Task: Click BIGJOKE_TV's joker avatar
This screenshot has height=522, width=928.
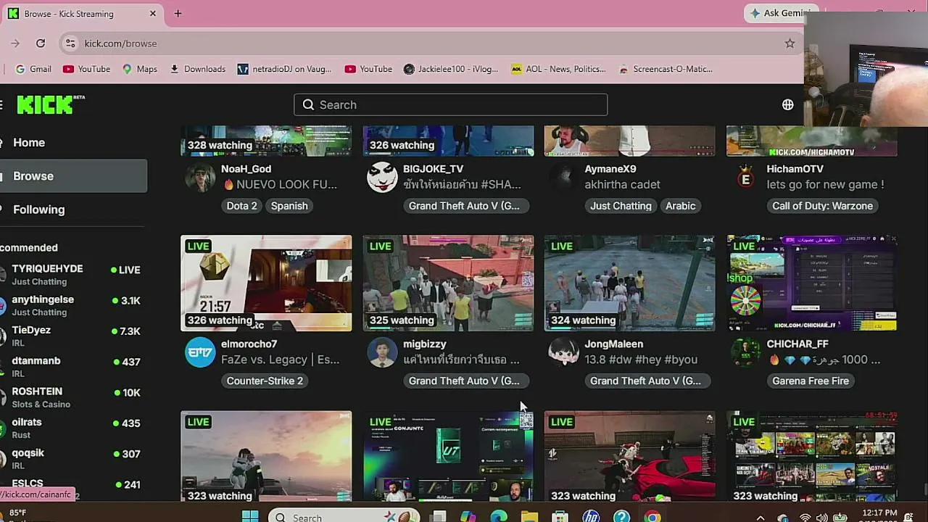Action: coord(382,178)
